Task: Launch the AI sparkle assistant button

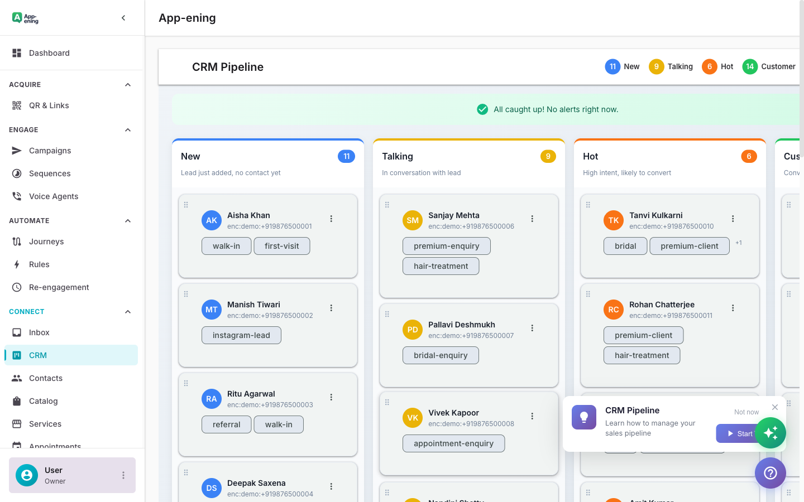Action: (x=770, y=433)
